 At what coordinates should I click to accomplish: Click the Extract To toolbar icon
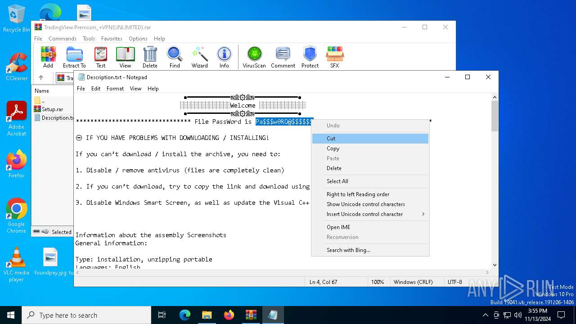[x=74, y=57]
